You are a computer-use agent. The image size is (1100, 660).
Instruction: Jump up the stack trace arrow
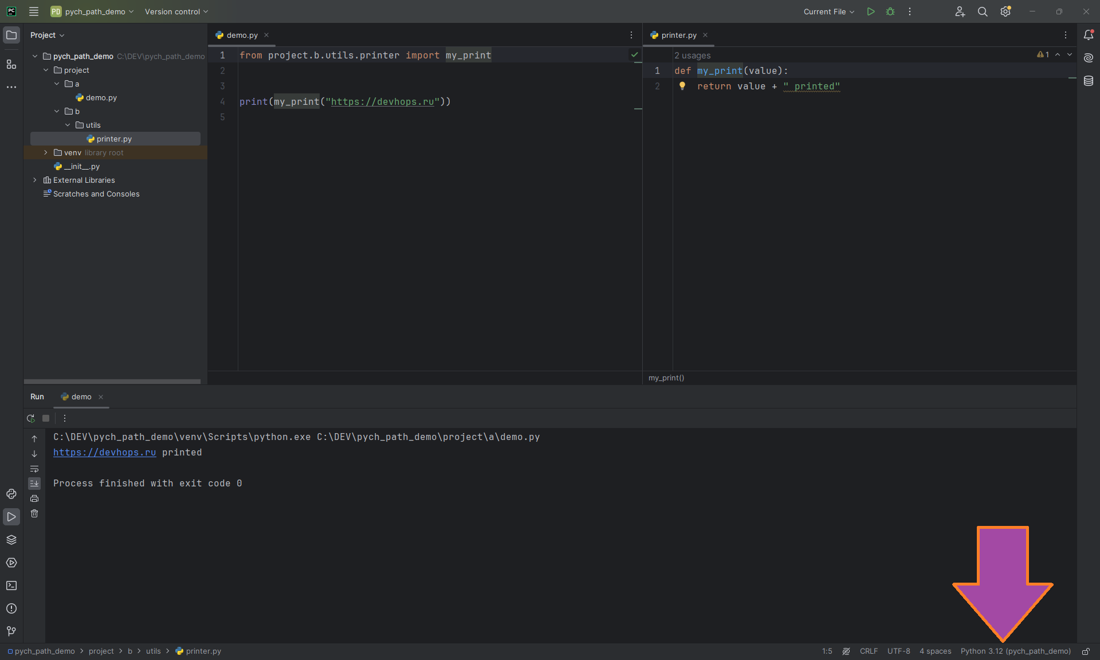click(x=34, y=439)
